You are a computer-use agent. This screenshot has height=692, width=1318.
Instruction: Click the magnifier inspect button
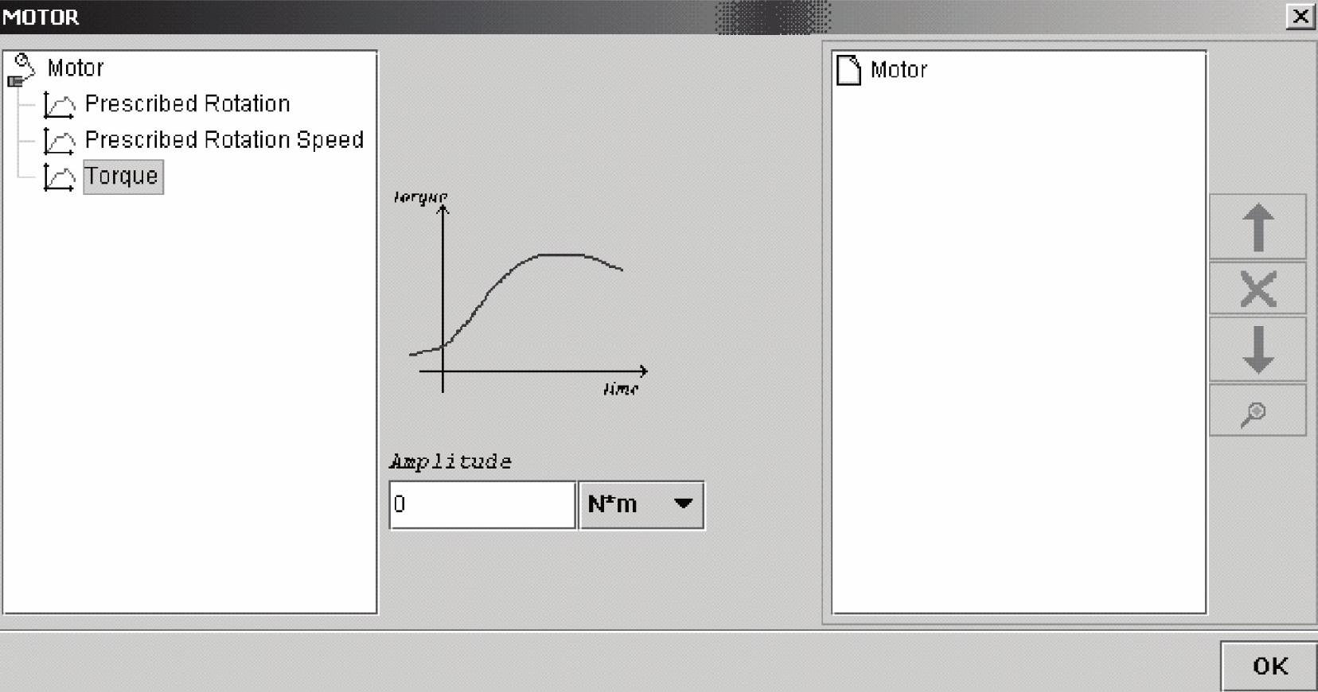click(1257, 412)
